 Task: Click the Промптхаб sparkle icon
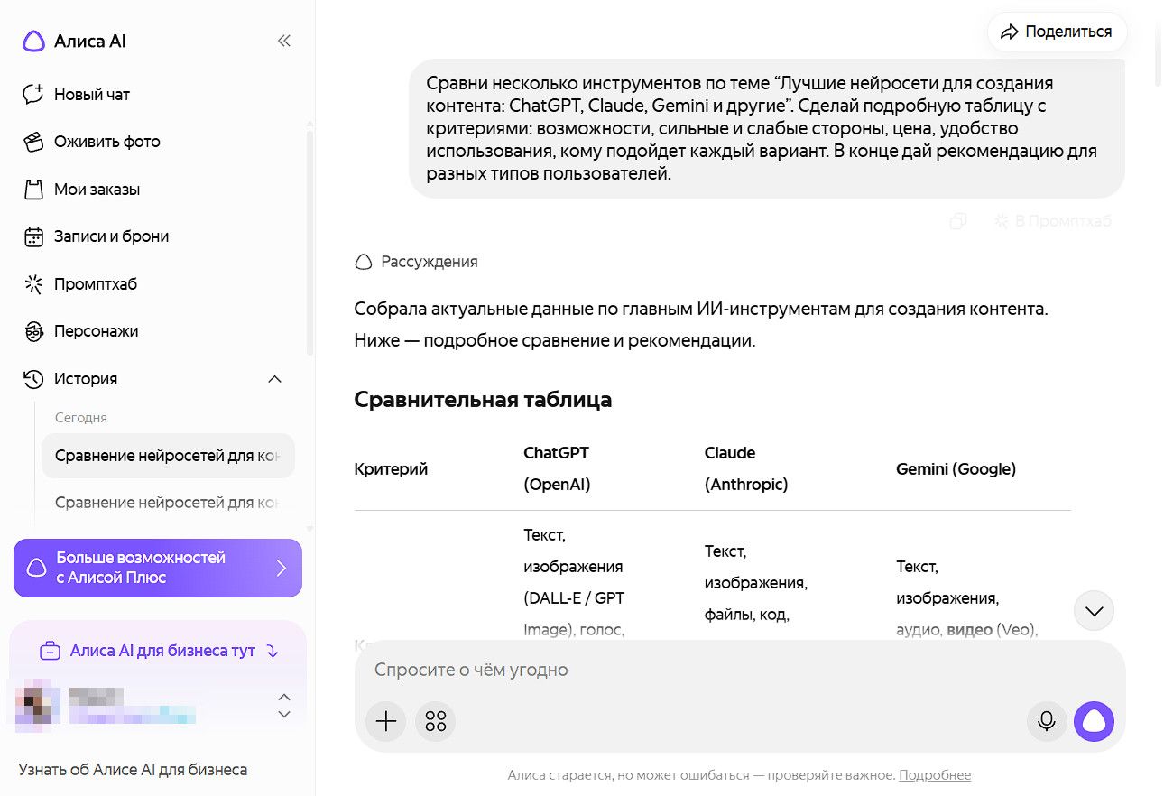coord(33,284)
